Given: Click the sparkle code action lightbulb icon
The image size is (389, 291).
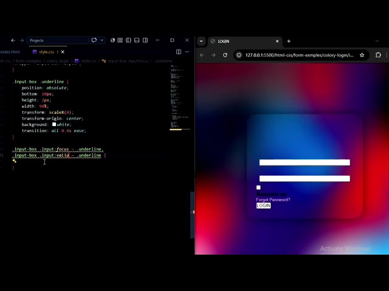Looking at the screenshot, I should pos(15,161).
